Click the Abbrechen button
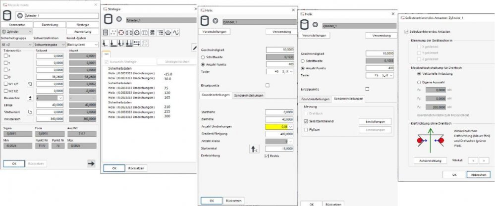495x206 pixels. 478,175
